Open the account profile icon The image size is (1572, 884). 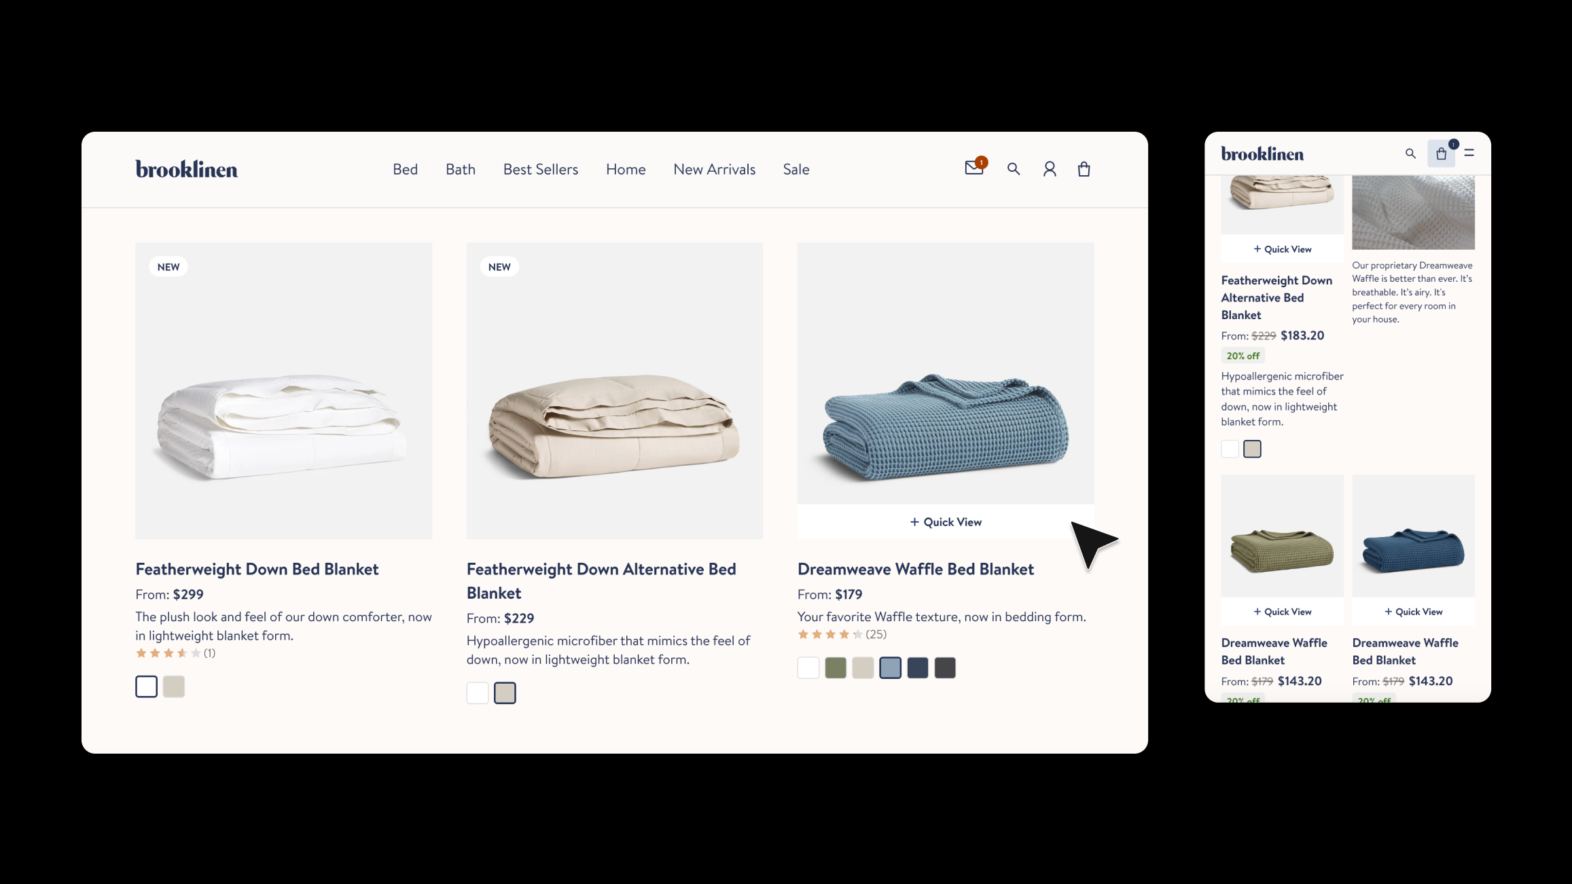tap(1050, 168)
